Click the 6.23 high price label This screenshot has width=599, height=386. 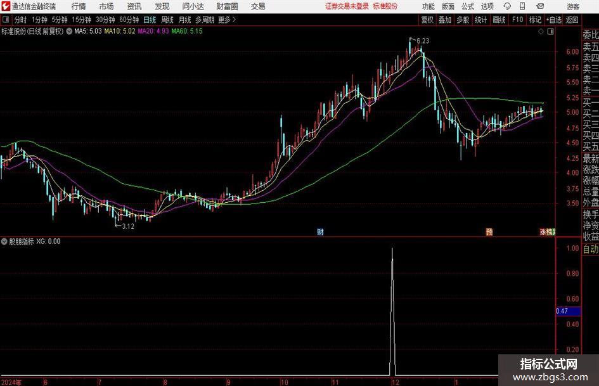pyautogui.click(x=423, y=41)
